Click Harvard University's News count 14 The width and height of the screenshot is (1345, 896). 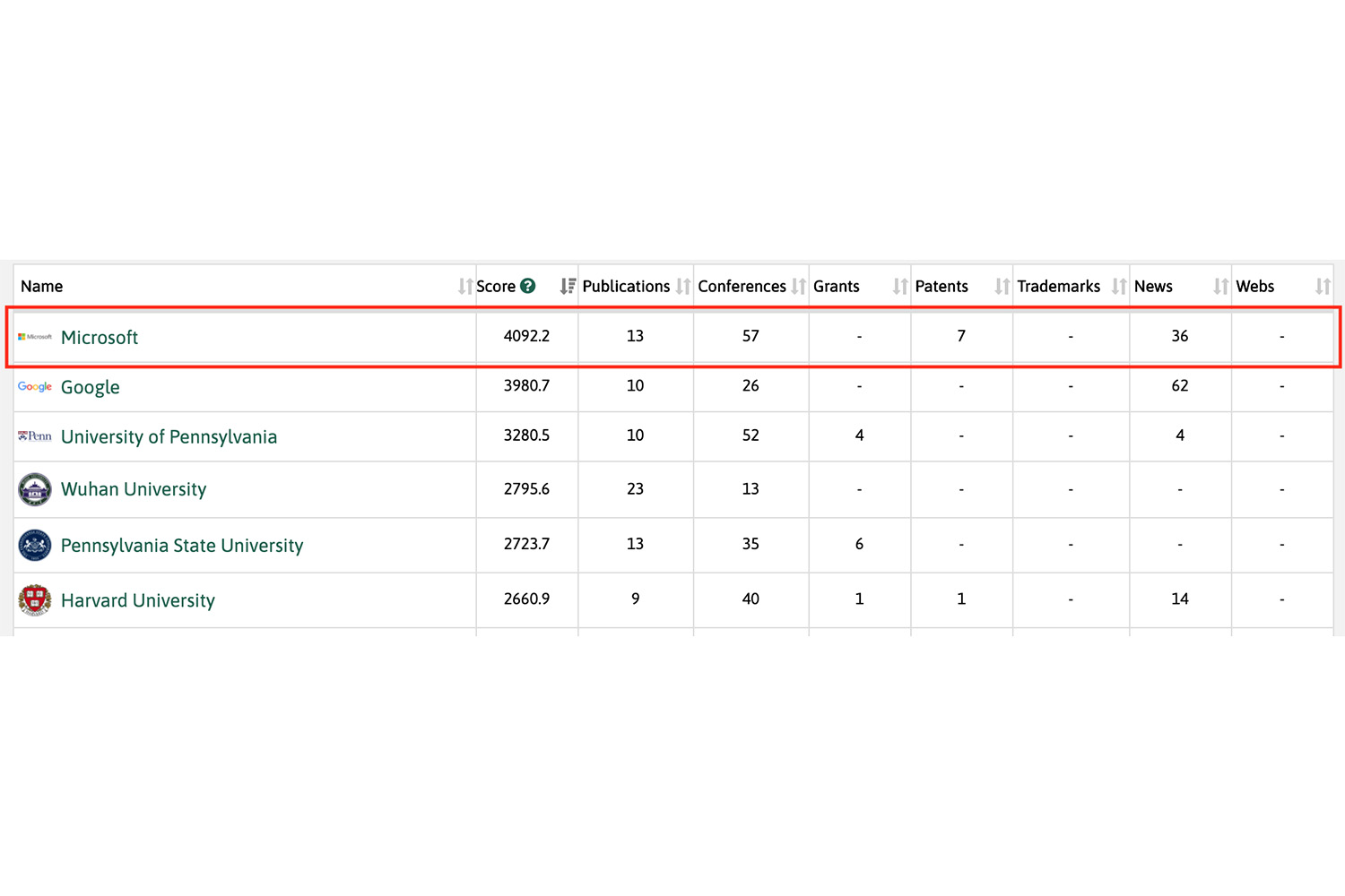click(1180, 599)
